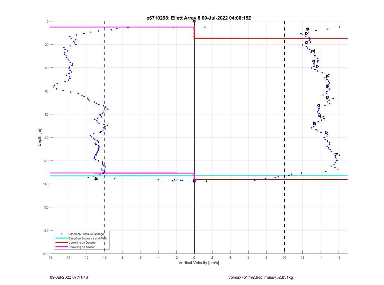
Task: Click the x-axis tick label 4
Action: [x=230, y=257]
